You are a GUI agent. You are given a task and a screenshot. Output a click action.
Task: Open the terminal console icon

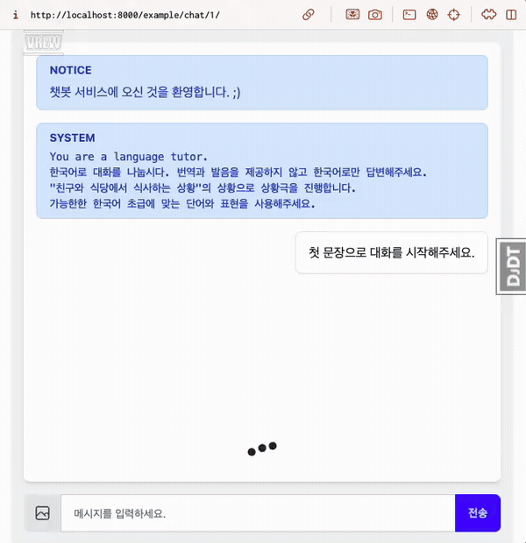tap(409, 15)
